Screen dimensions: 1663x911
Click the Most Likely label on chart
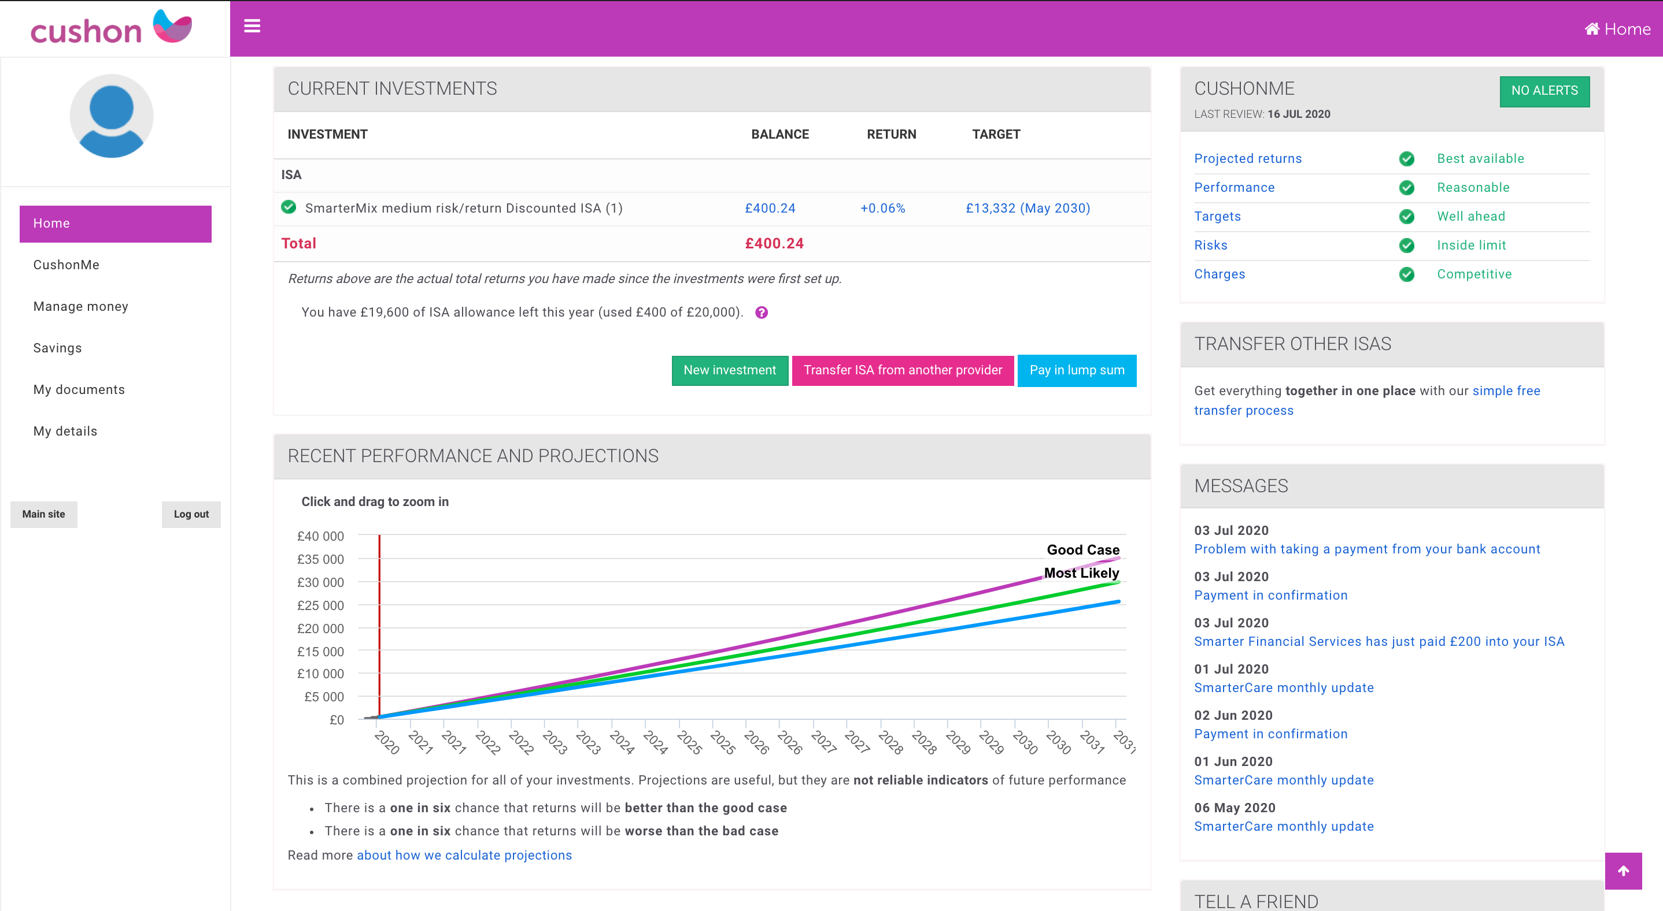[x=1081, y=573]
